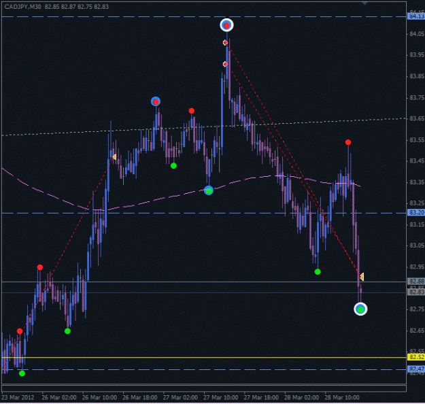Select the green dot below the 82.47 dashed line

click(22, 373)
